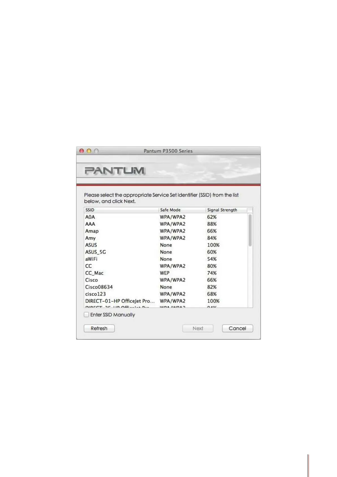Click the WEP safe mode cell

pyautogui.click(x=165, y=273)
